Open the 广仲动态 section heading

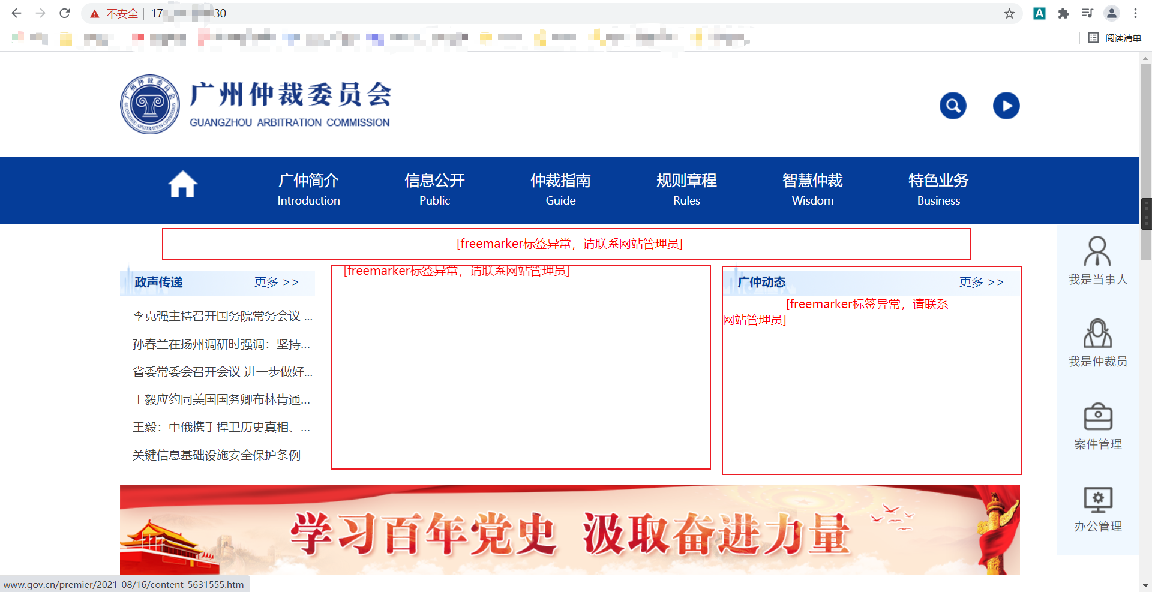coord(761,282)
